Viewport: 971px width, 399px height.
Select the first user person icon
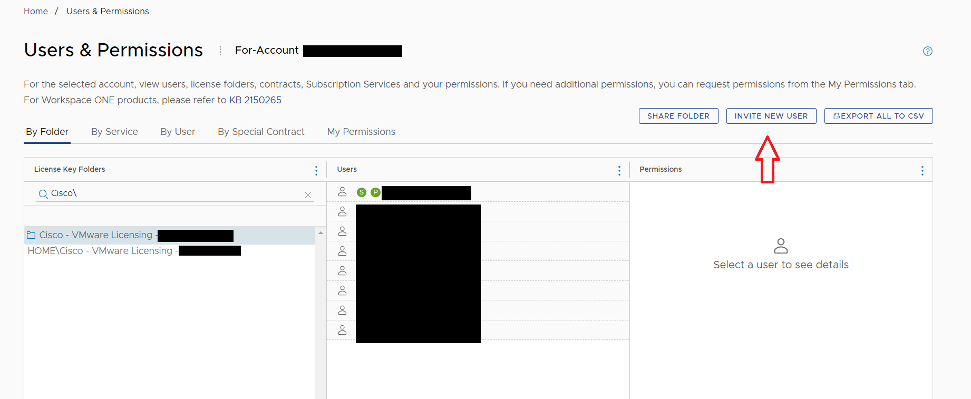pos(343,192)
